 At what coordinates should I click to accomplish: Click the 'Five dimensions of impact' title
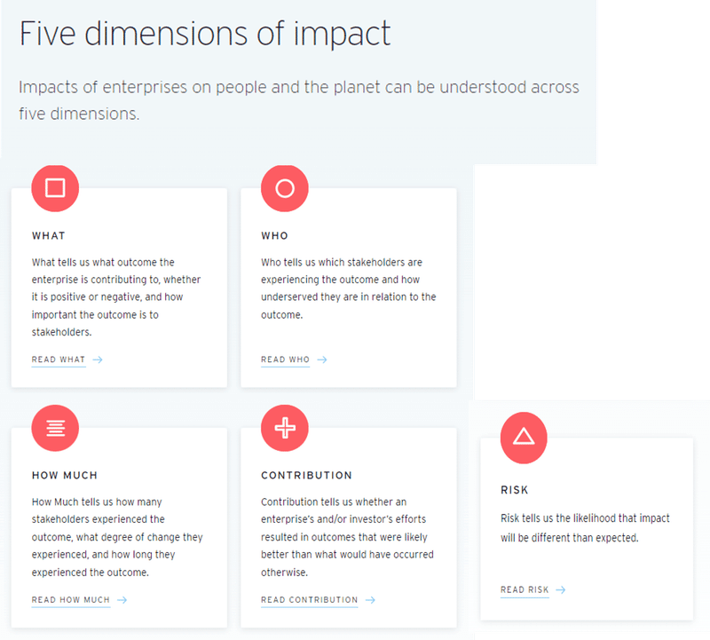[x=205, y=34]
